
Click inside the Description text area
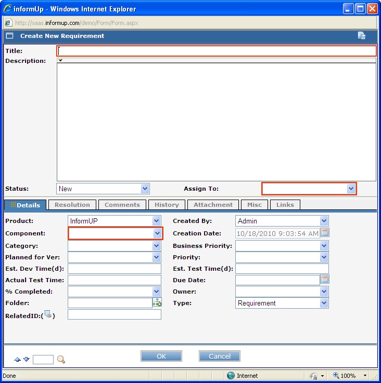217,122
